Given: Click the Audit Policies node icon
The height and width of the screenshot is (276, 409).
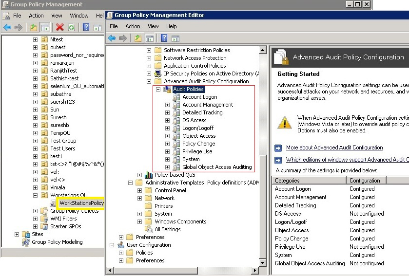Looking at the screenshot, I should point(167,89).
